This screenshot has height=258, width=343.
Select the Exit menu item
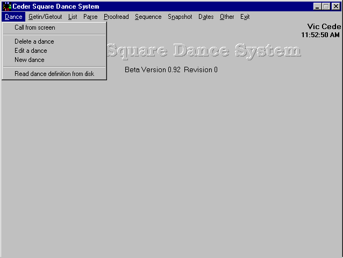tap(245, 17)
